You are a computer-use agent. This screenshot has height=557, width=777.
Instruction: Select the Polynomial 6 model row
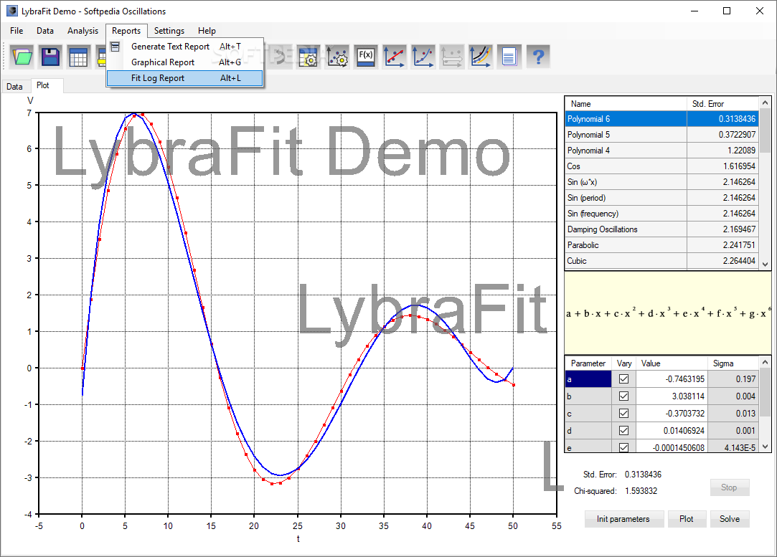661,119
